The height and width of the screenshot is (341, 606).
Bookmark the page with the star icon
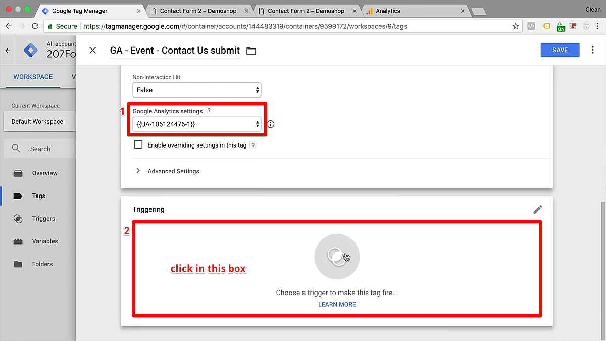pos(515,26)
